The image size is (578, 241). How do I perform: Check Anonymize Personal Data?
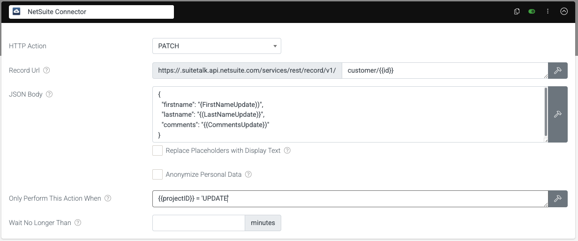[x=158, y=174]
